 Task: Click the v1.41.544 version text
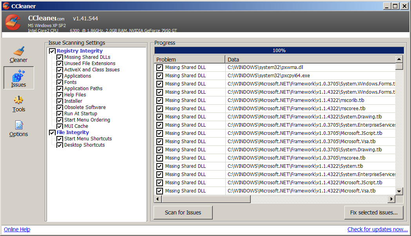coord(85,18)
